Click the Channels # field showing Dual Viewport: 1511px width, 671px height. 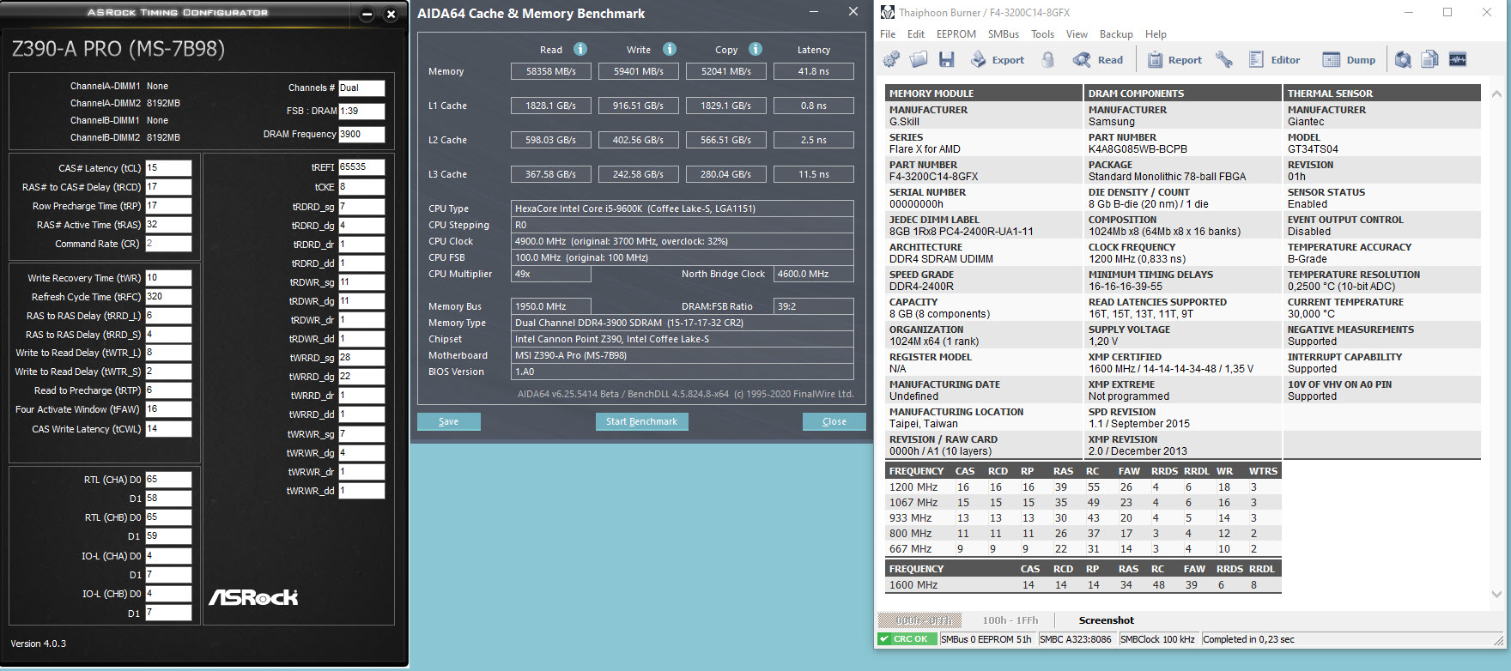click(361, 88)
